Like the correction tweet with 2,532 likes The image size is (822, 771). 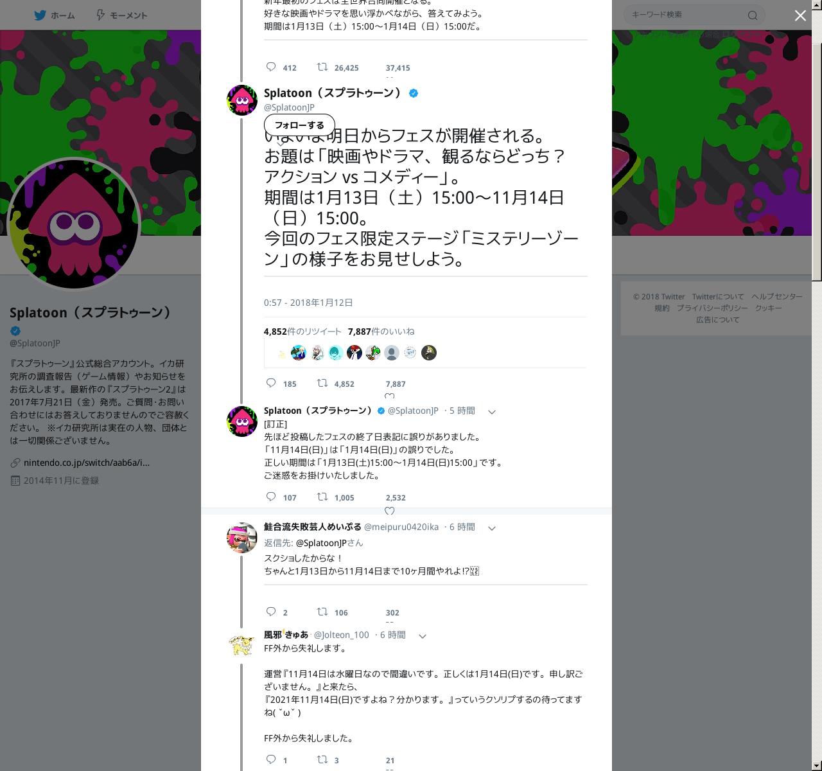[x=389, y=511]
